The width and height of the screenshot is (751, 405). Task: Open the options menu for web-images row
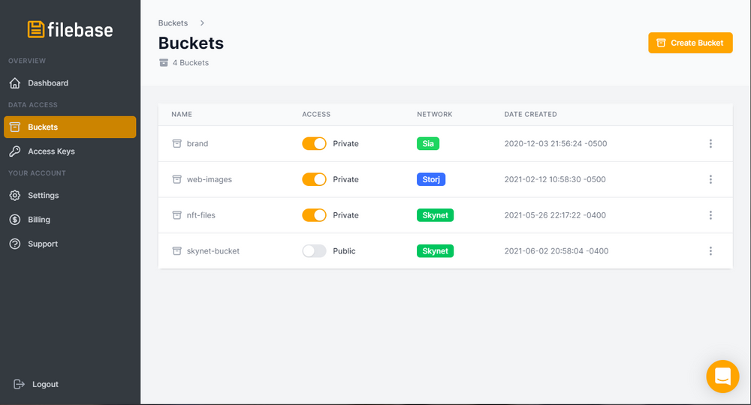pyautogui.click(x=710, y=179)
